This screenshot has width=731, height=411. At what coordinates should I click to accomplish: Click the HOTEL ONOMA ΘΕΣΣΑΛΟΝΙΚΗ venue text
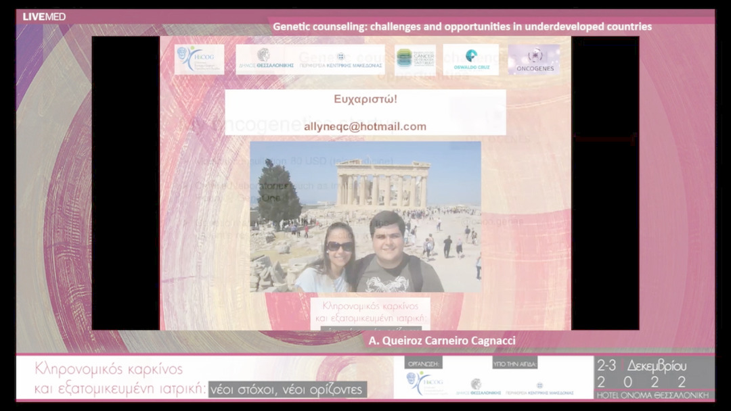(x=654, y=395)
